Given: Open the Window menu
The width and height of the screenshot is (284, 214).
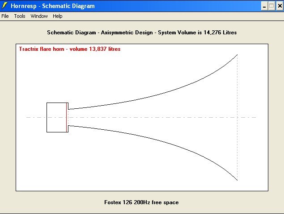Looking at the screenshot, I should point(39,16).
